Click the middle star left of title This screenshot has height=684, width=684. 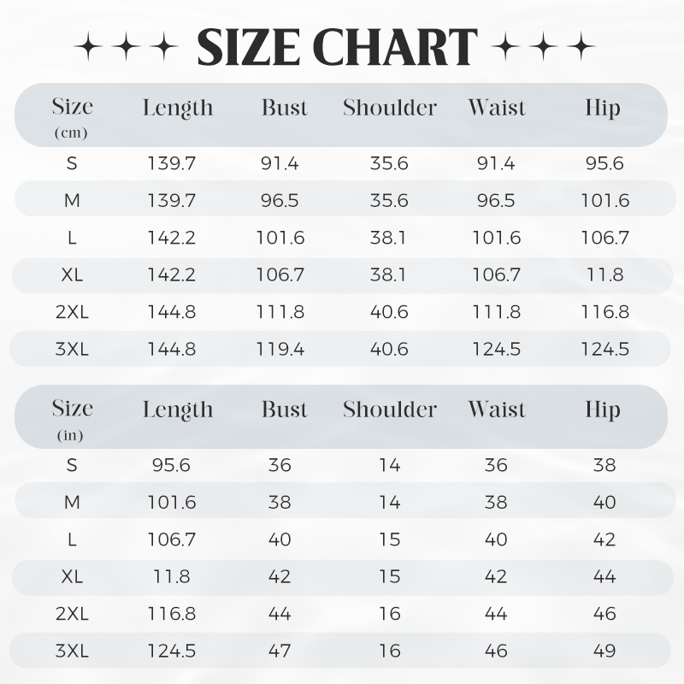coord(127,46)
